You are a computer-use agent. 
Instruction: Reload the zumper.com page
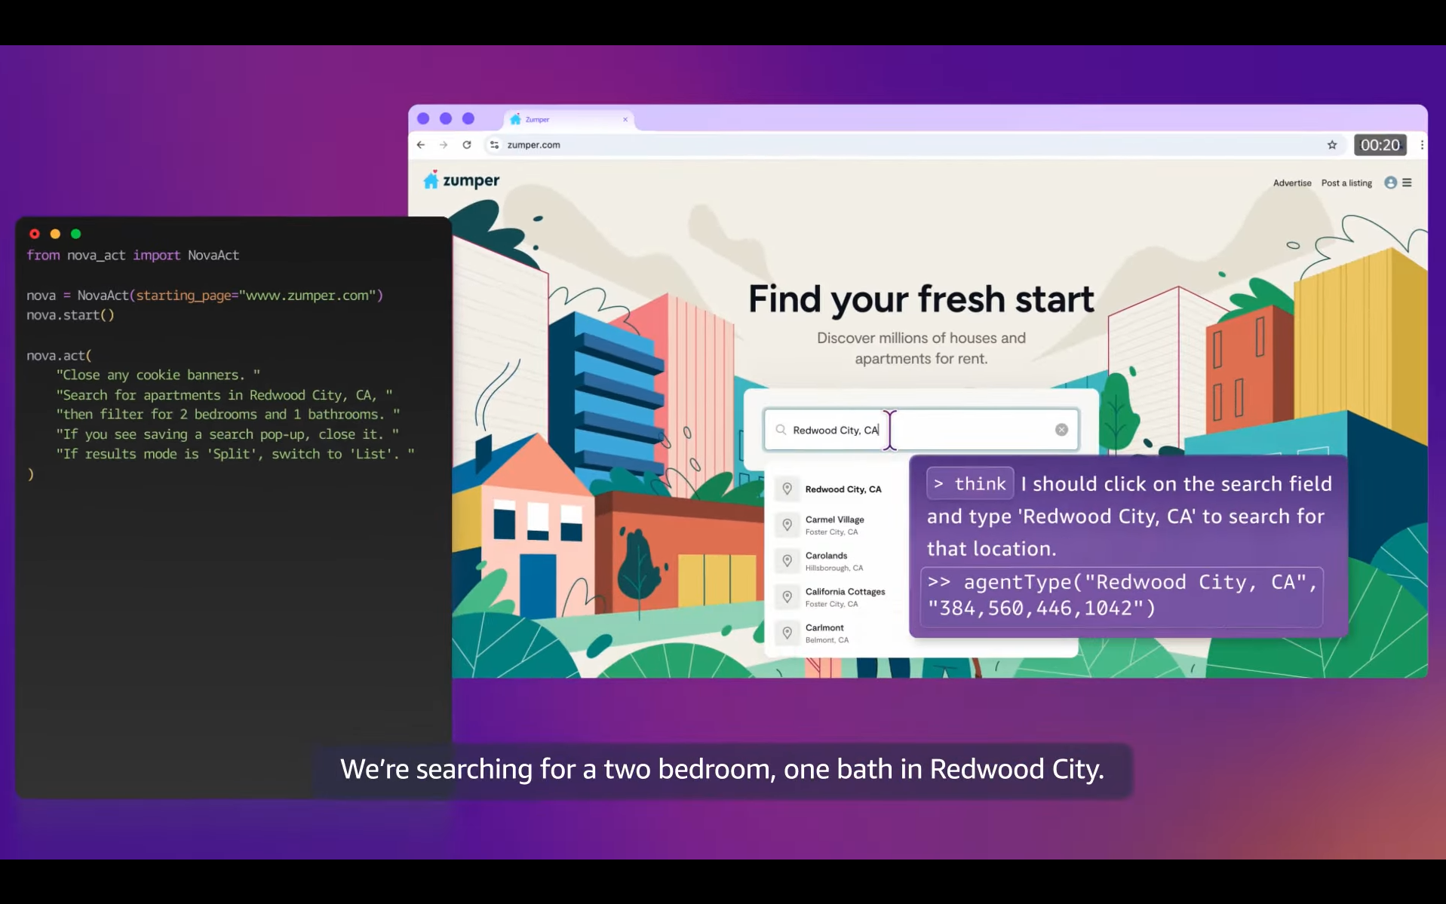tap(467, 145)
